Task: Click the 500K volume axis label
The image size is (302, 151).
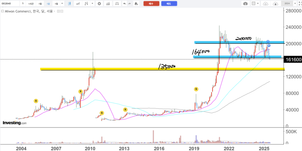Action: [291, 132]
